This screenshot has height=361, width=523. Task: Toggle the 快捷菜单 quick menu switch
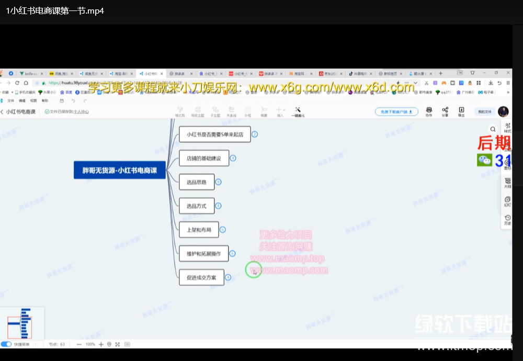[x=6, y=344]
